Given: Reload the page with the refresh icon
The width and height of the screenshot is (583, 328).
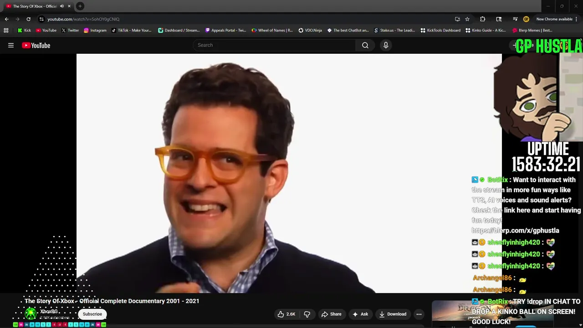Looking at the screenshot, I should click(28, 19).
